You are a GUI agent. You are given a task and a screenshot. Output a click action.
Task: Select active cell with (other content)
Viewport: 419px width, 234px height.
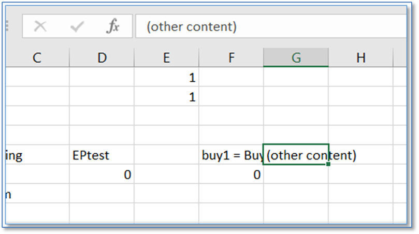pos(296,155)
